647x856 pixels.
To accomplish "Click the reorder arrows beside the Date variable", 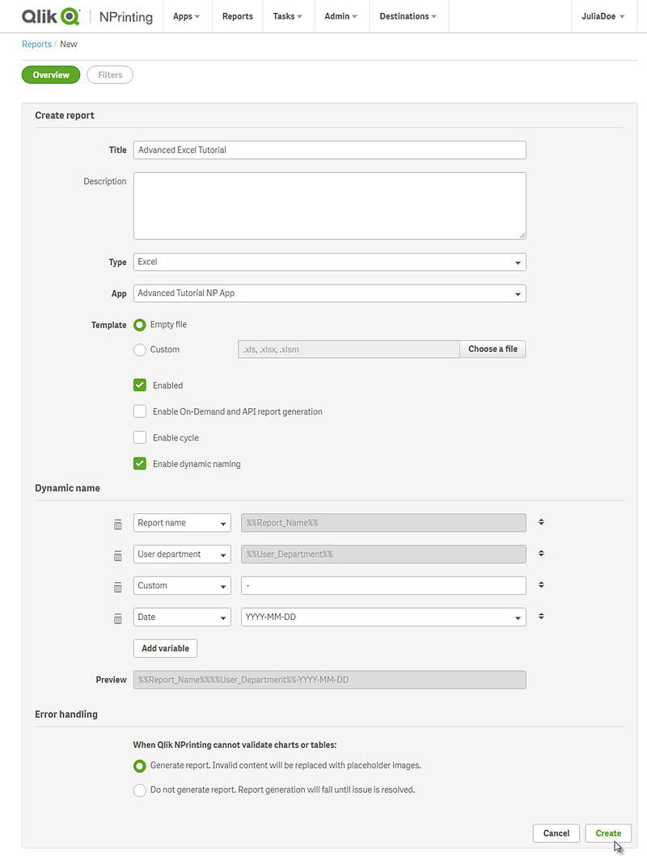I will click(540, 616).
